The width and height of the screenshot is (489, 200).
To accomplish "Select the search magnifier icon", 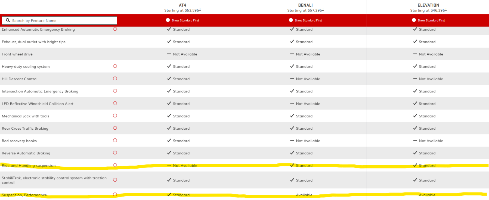I will point(8,20).
